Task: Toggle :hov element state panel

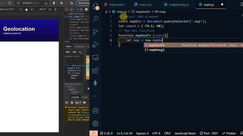Action: (x=68, y=52)
